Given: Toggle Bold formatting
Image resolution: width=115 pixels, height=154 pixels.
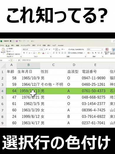Looking at the screenshot, I should coord(24,53).
